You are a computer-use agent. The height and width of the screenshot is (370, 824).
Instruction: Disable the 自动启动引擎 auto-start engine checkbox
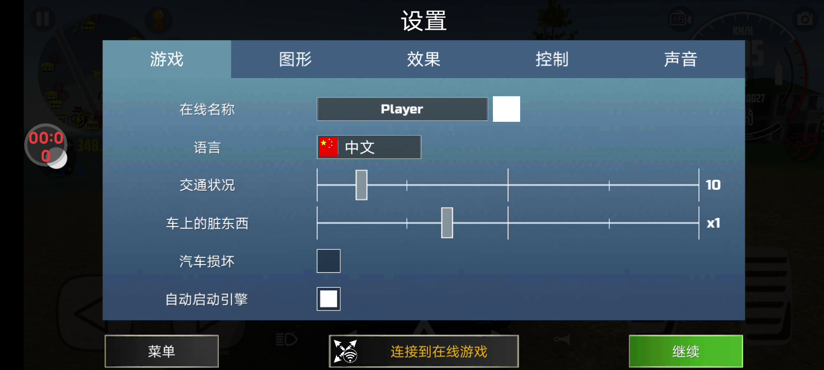coord(329,299)
